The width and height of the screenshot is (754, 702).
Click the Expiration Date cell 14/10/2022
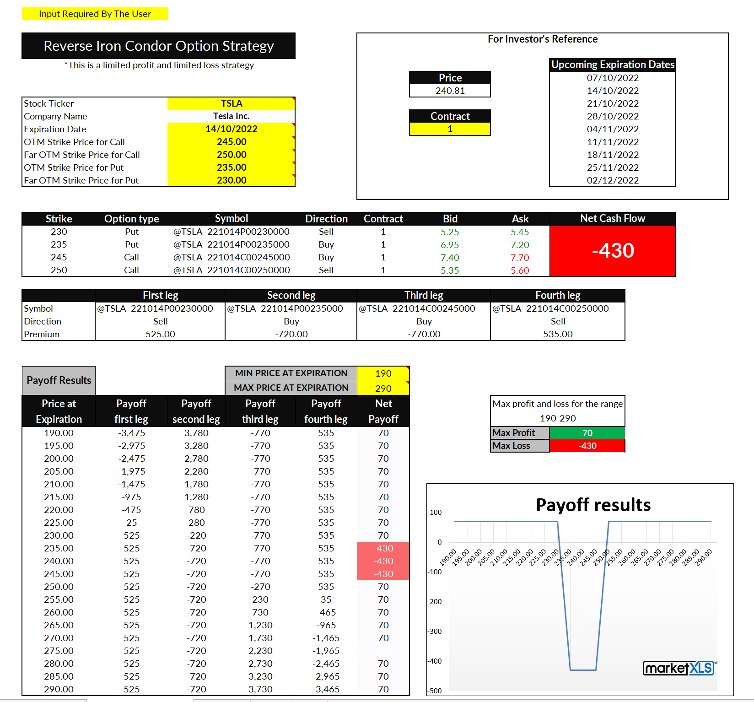(231, 129)
